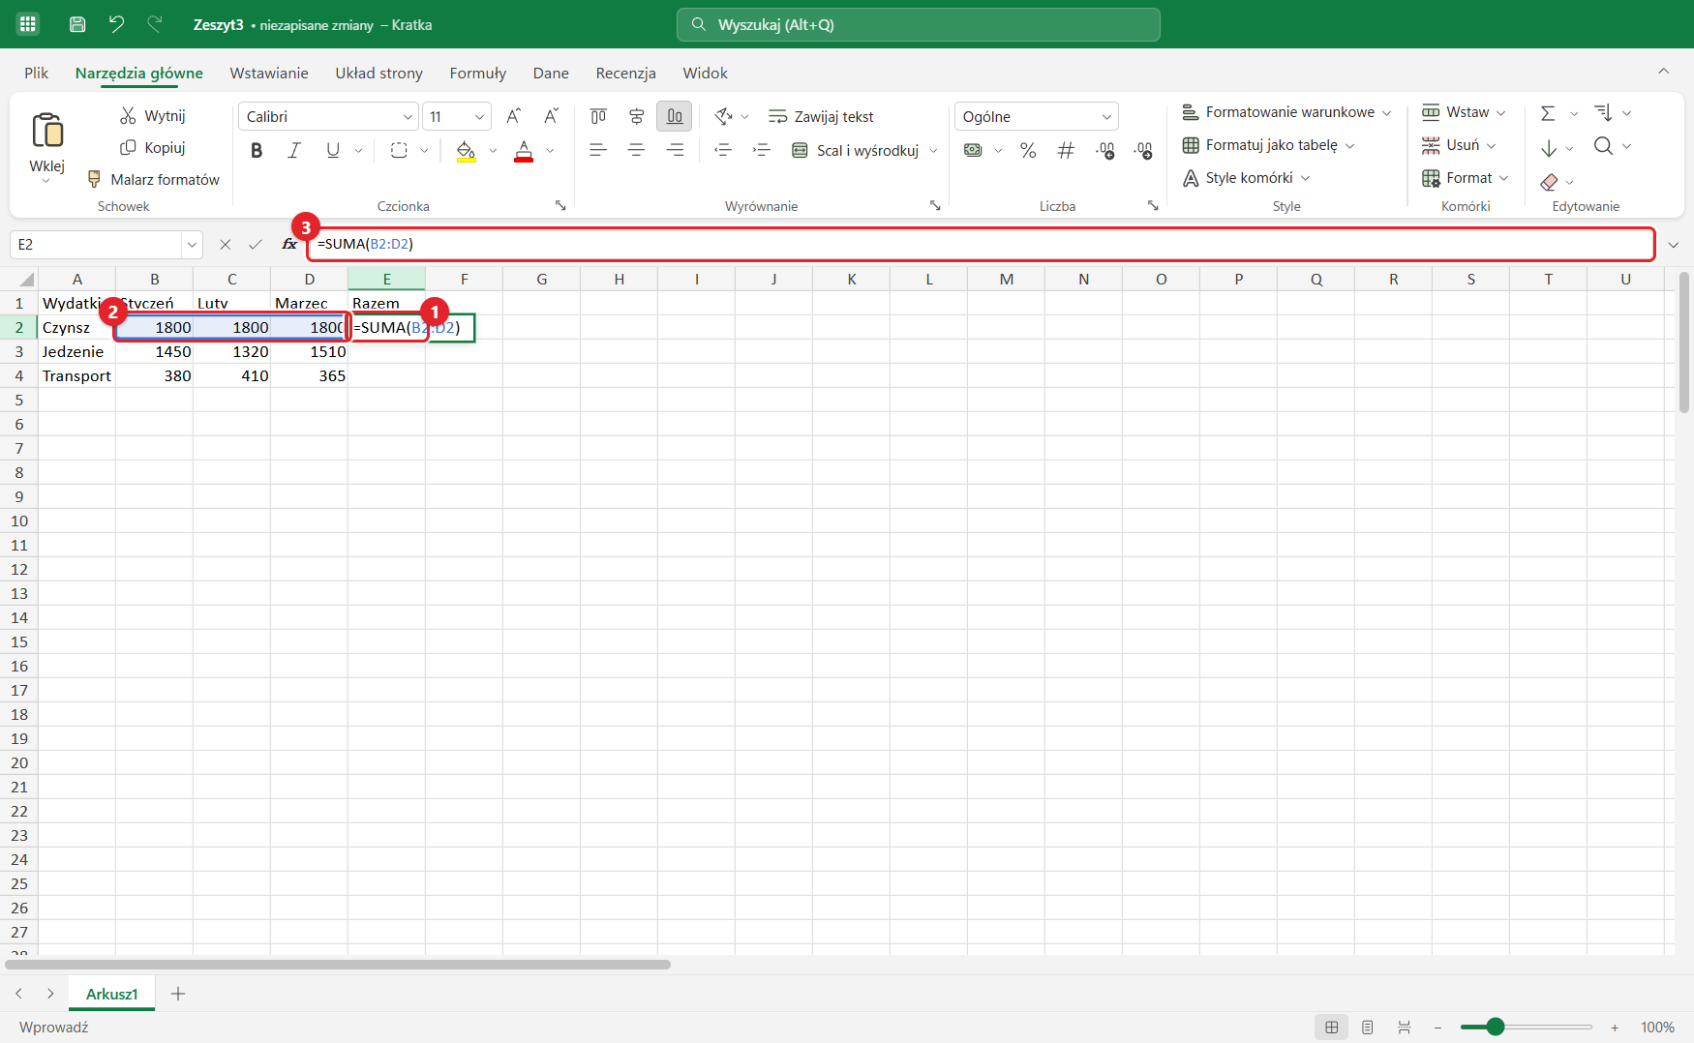Click the Kopiuj button

click(x=153, y=147)
